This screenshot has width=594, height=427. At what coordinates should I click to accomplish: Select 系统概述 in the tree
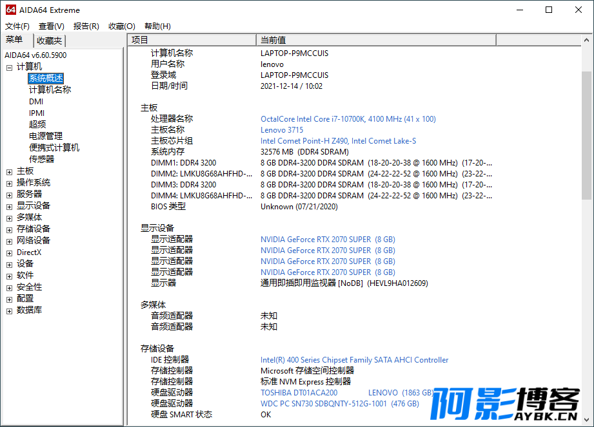46,79
